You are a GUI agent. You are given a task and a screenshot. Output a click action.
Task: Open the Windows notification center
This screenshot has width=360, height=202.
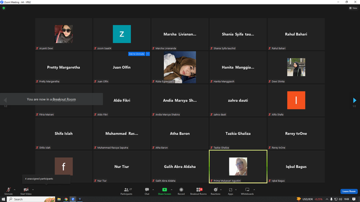(x=354, y=199)
